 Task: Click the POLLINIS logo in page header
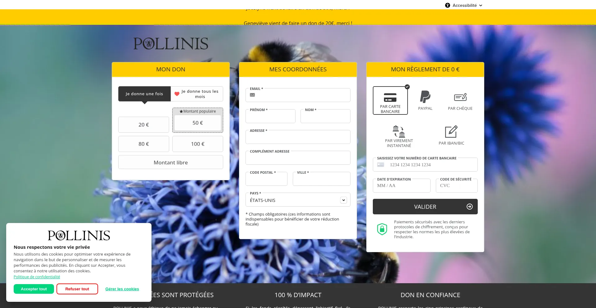coord(171,44)
